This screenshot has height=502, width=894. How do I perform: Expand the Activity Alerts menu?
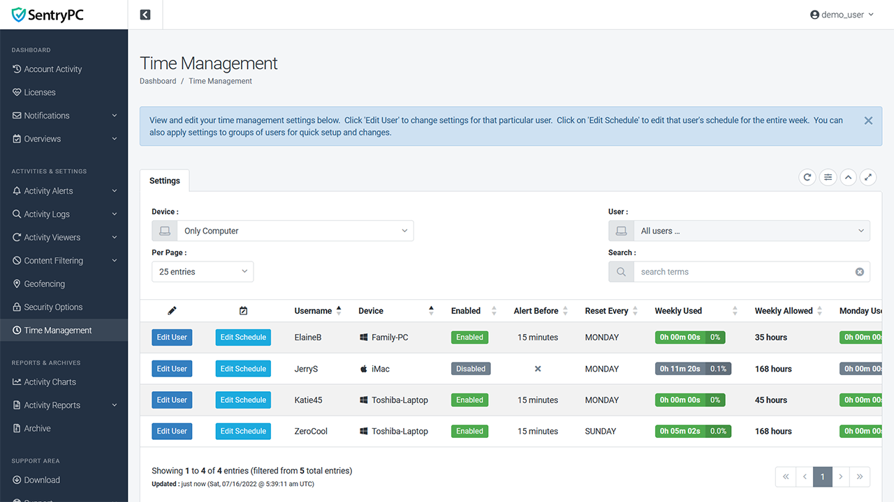(x=64, y=191)
